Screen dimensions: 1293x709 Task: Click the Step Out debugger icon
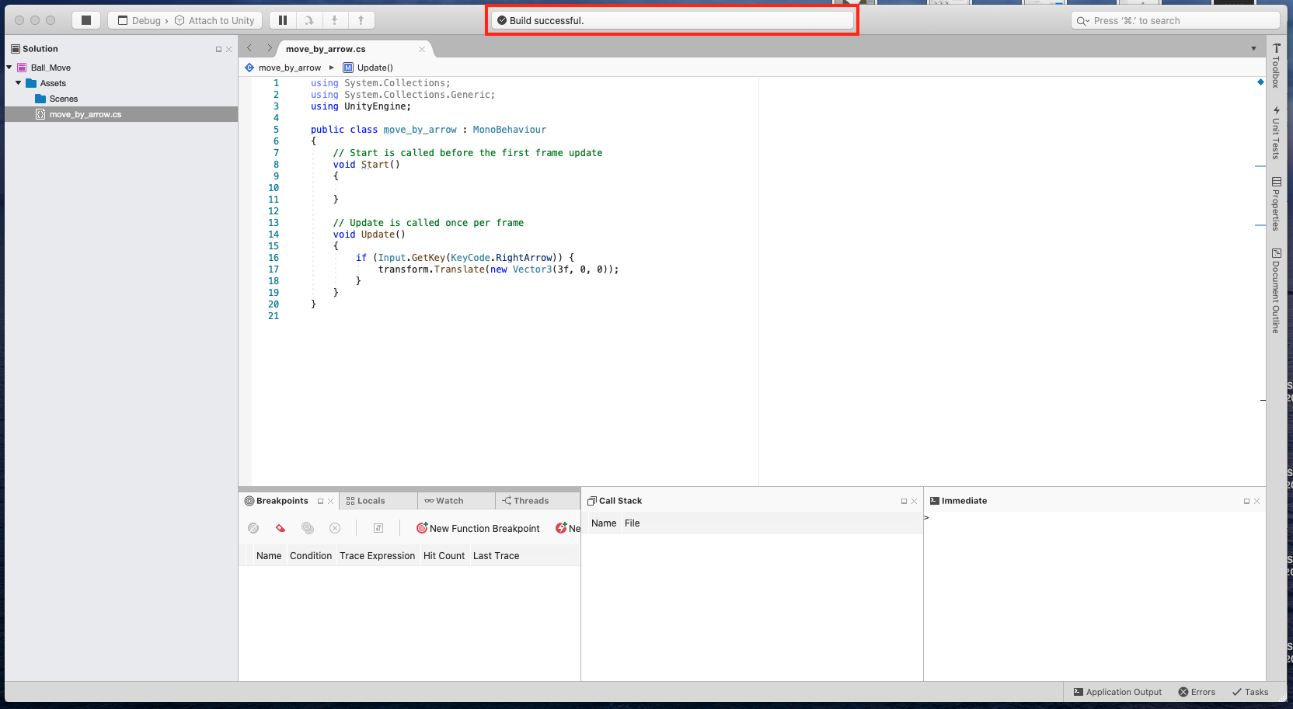361,20
